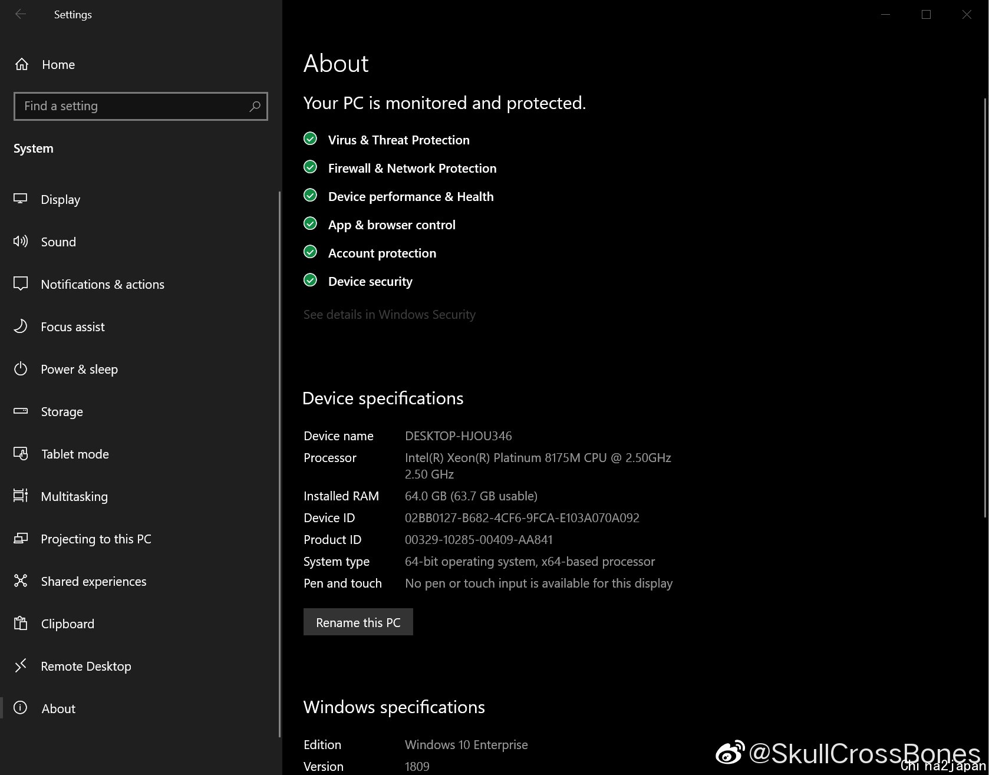Click the Shared experiences icon
Image resolution: width=989 pixels, height=775 pixels.
21,581
